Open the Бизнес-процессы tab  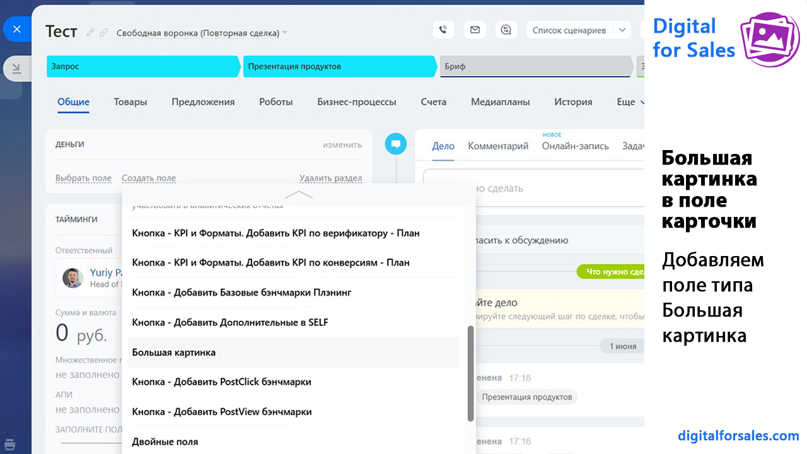tap(357, 102)
